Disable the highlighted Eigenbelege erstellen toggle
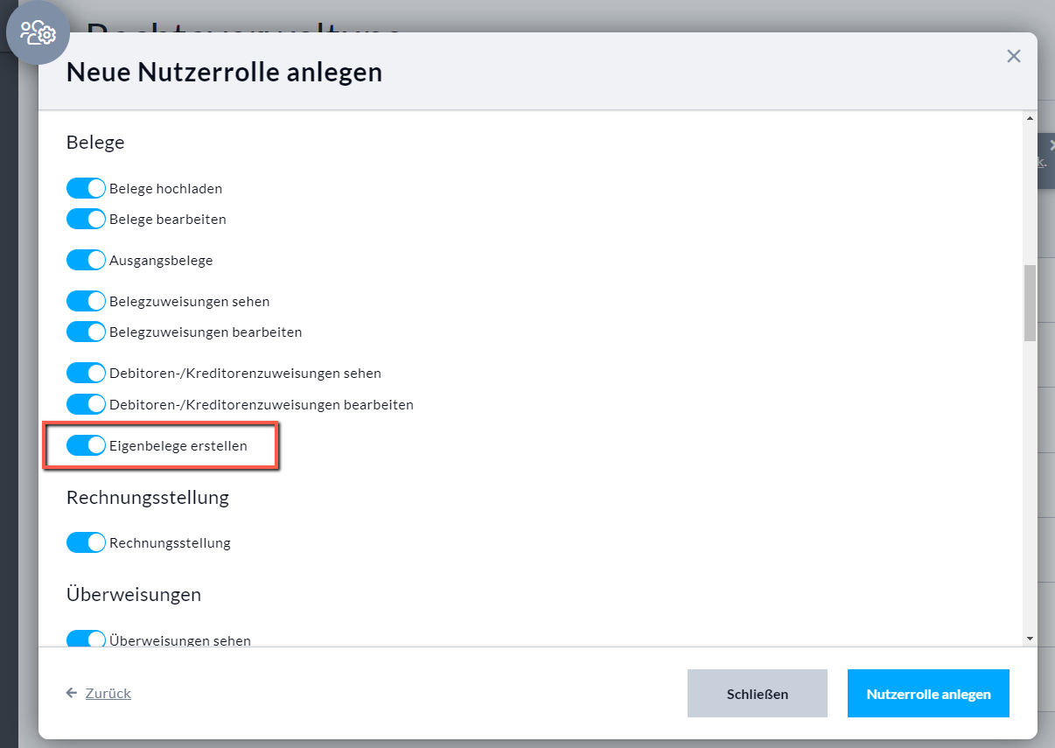This screenshot has width=1055, height=748. pyautogui.click(x=85, y=445)
